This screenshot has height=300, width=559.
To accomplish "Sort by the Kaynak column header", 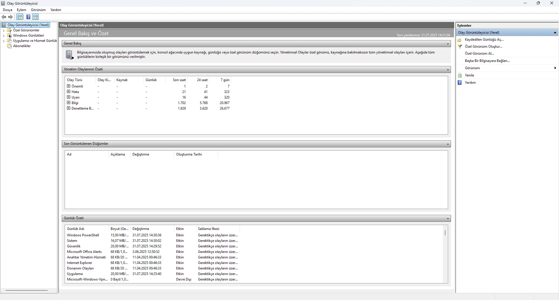I will pyautogui.click(x=129, y=80).
